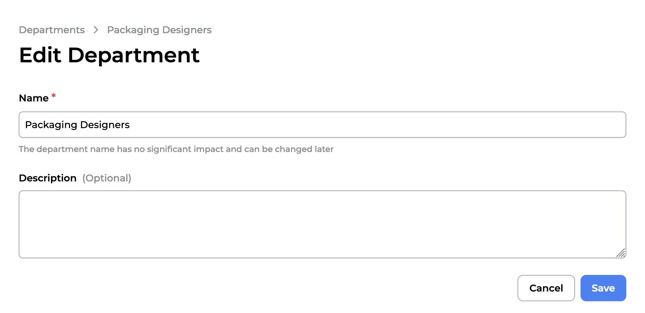Screen dimensions: 645x313
Task: Go back to the Departments breadcrumb
Action: point(52,30)
